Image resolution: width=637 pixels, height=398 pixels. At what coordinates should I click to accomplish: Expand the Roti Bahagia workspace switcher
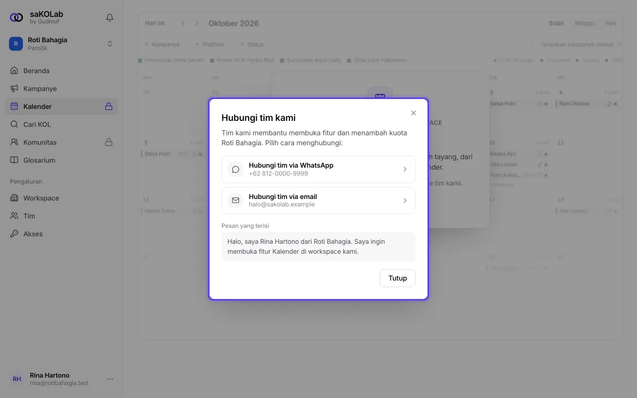62,44
